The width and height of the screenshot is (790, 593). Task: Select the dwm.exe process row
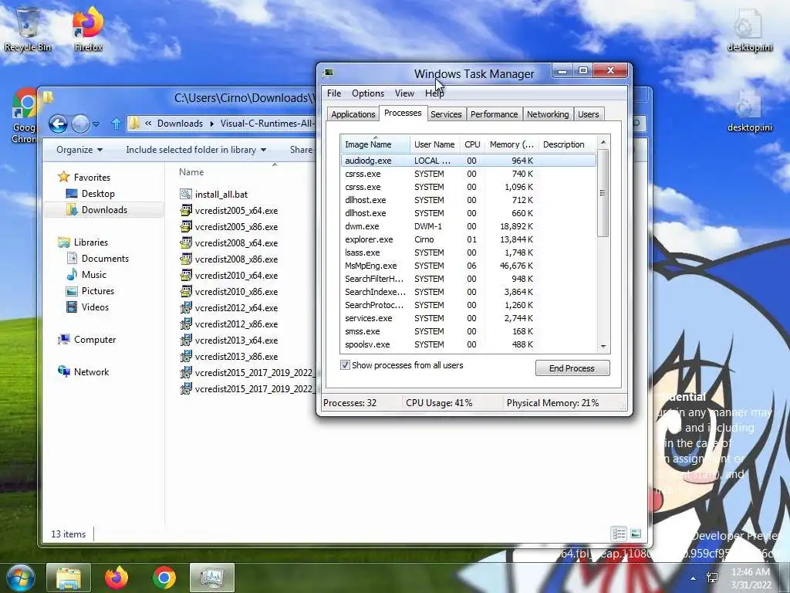tap(468, 226)
